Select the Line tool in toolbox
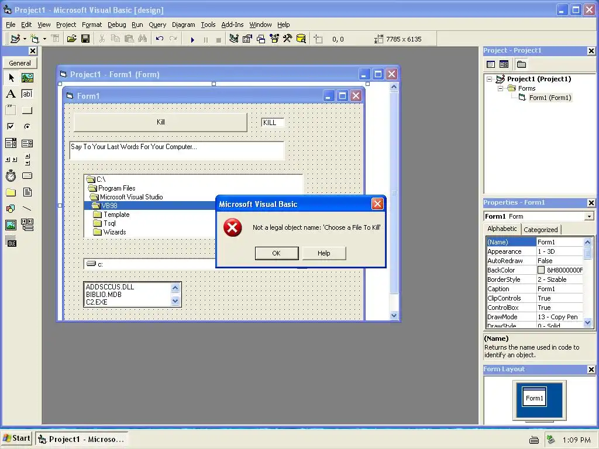The image size is (599, 449). click(27, 209)
